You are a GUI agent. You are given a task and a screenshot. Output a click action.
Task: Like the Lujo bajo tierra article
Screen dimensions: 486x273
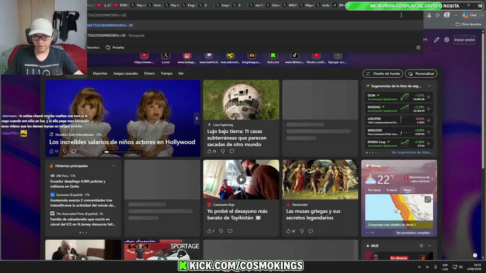[x=209, y=151]
